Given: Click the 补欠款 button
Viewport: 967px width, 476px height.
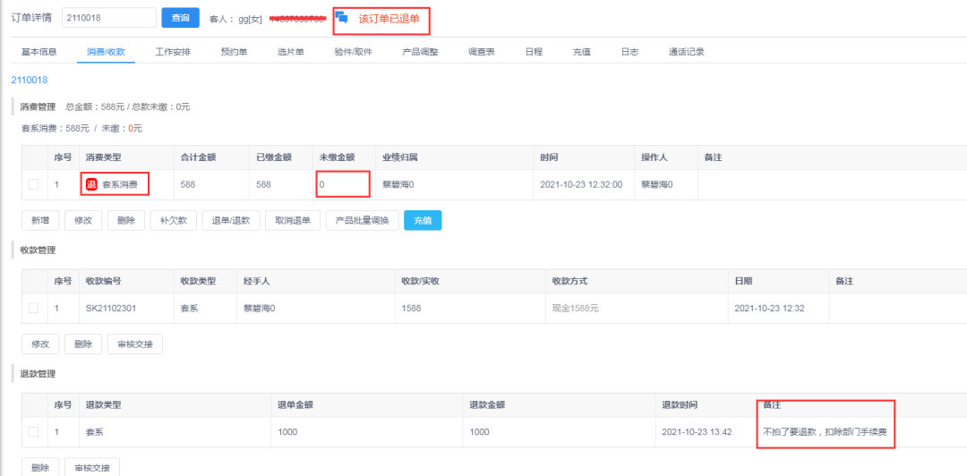Looking at the screenshot, I should 174,220.
